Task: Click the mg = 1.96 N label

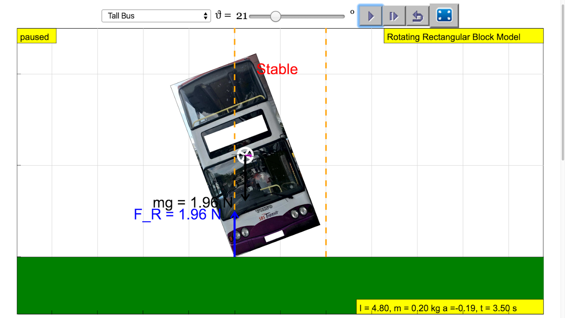Action: pyautogui.click(x=193, y=203)
